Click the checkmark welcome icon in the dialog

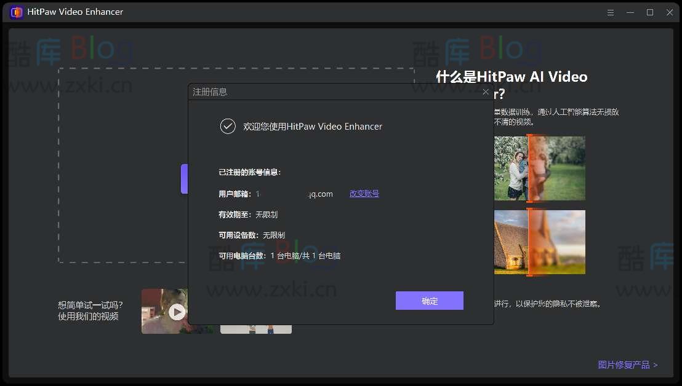[228, 126]
